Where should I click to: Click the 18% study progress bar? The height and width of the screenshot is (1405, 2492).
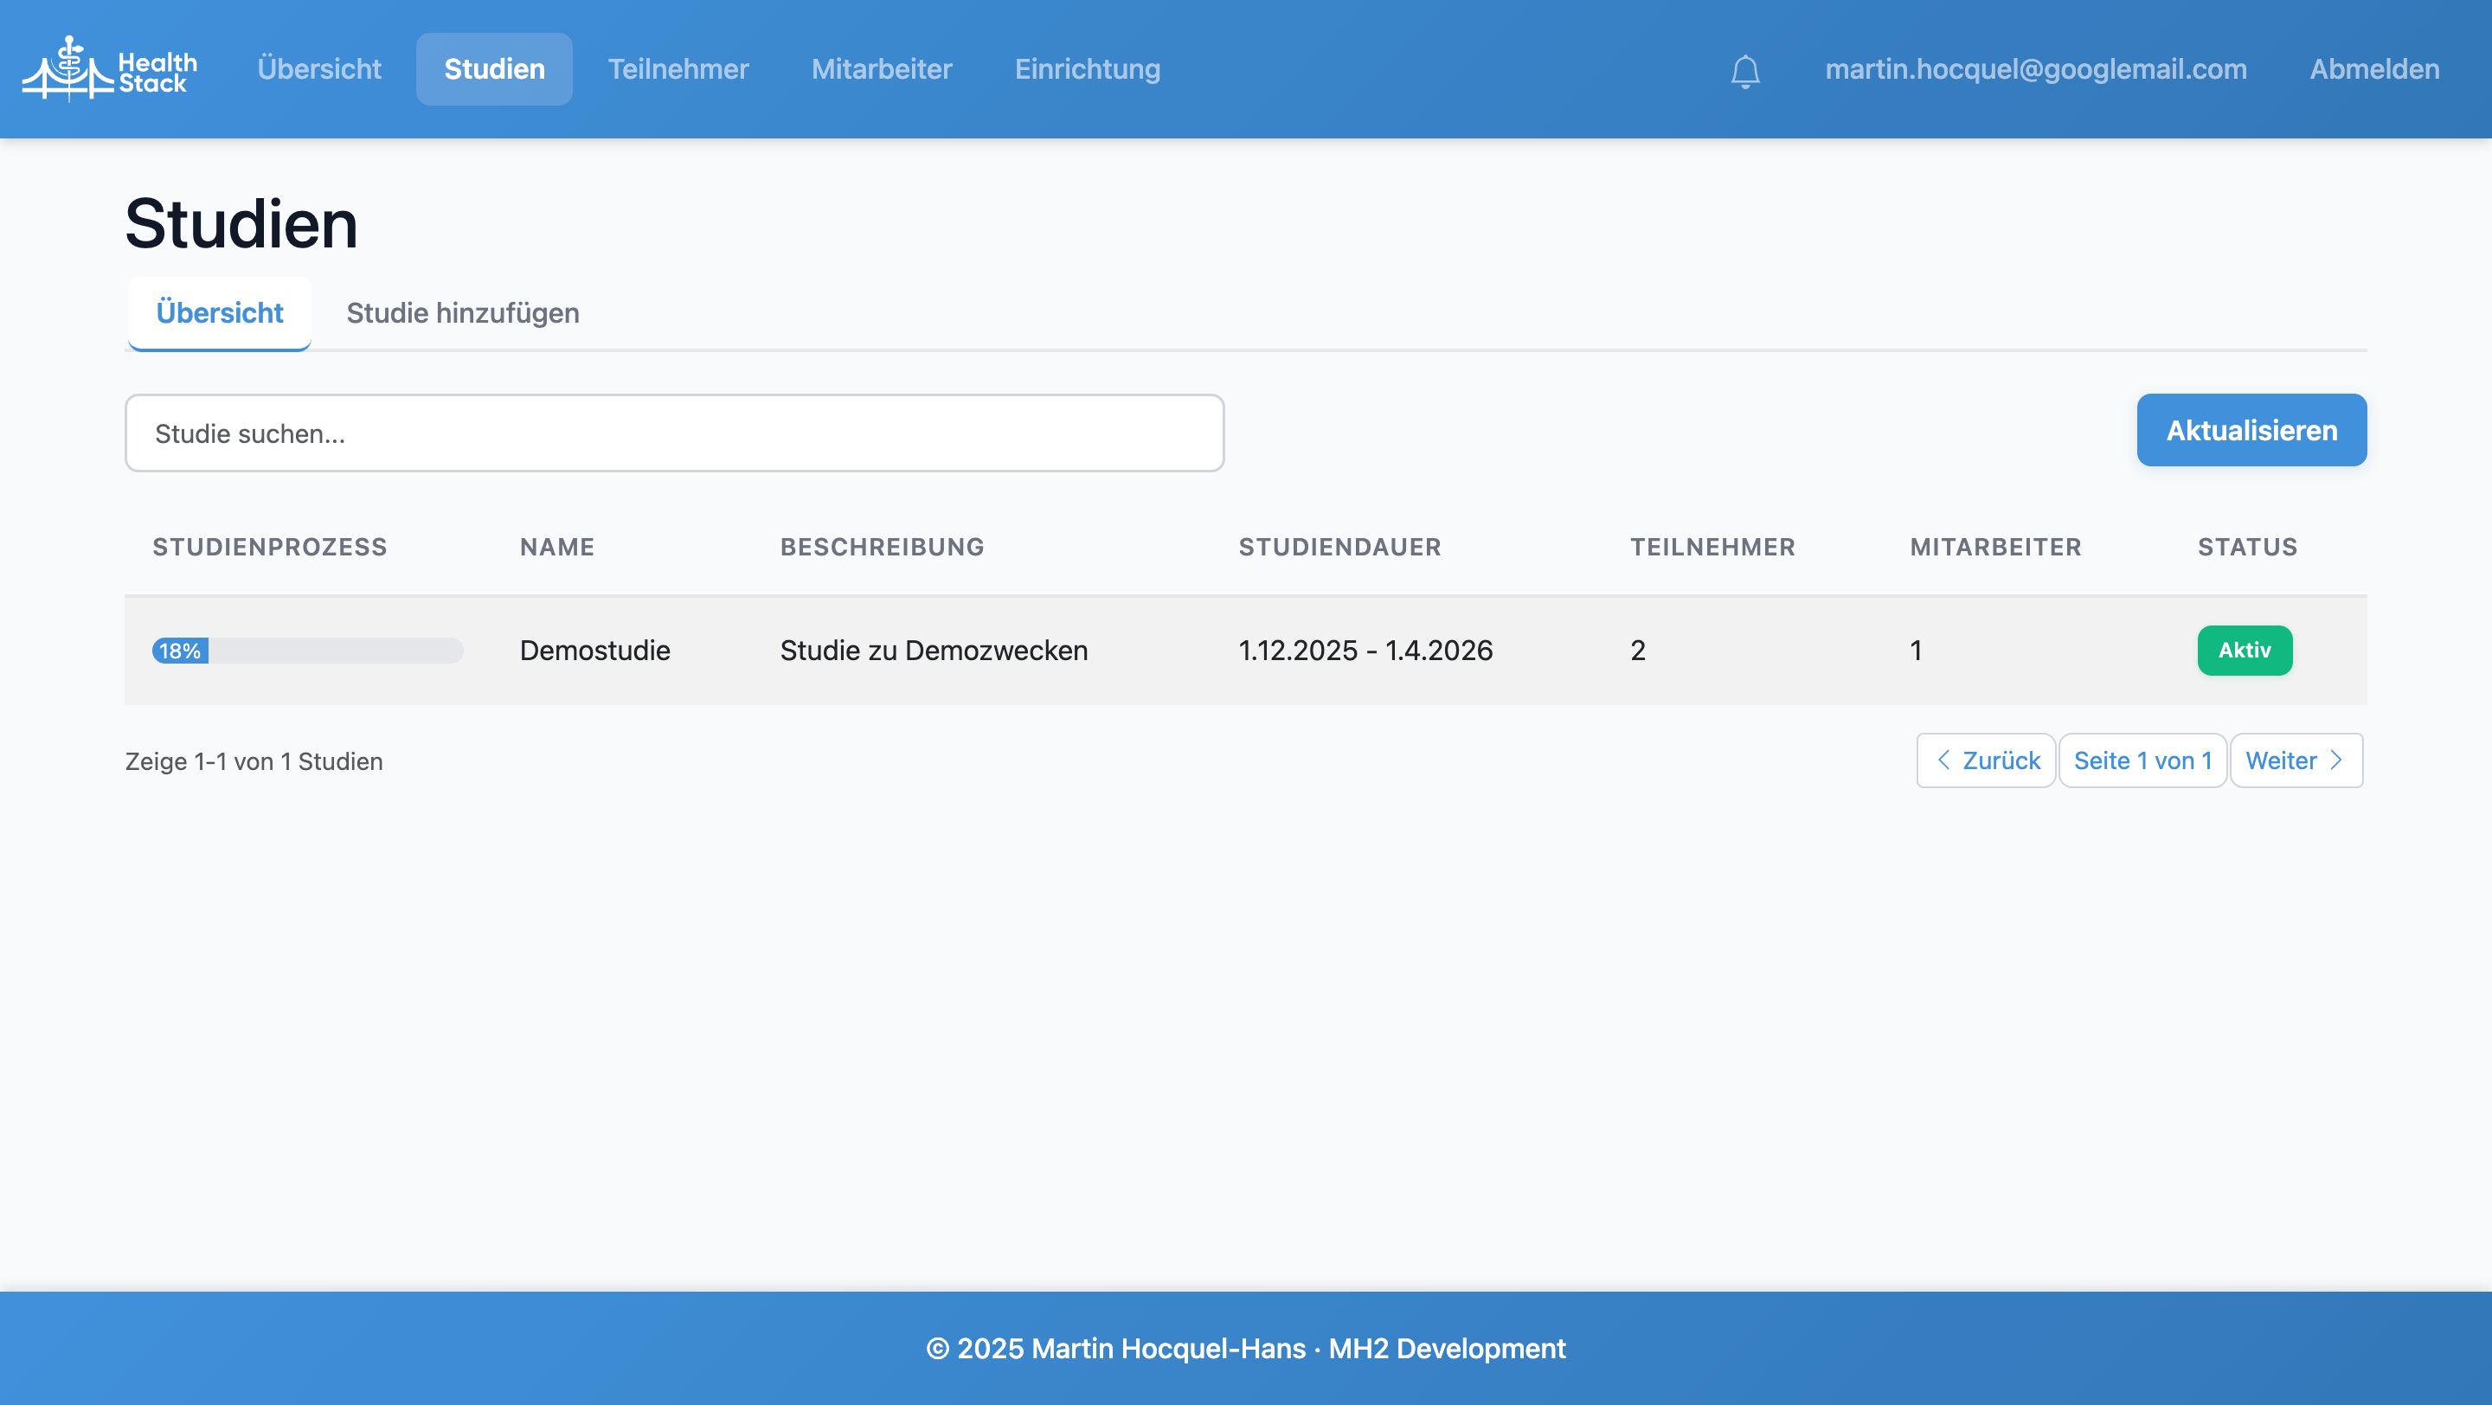pos(306,651)
